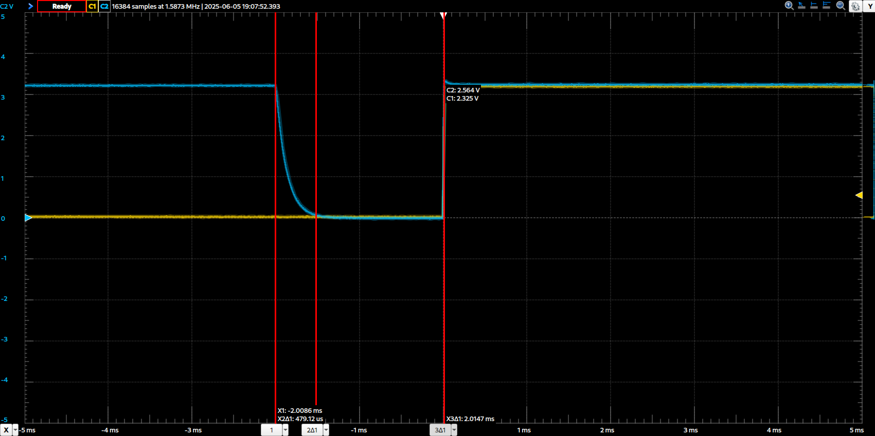Toggle the Y cursors button

[x=869, y=6]
